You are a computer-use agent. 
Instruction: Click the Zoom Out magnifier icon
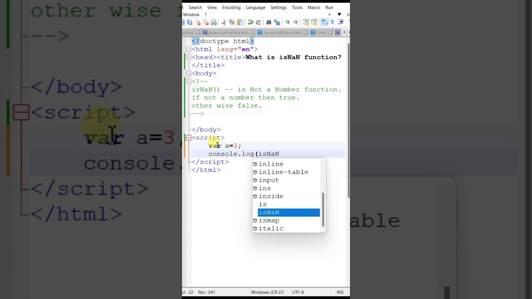[x=295, y=22]
